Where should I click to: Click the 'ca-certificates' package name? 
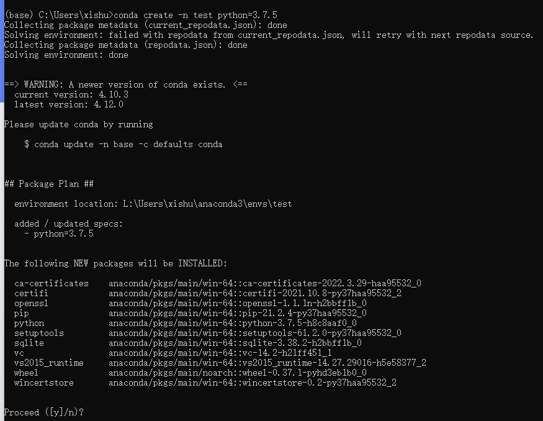(x=51, y=283)
